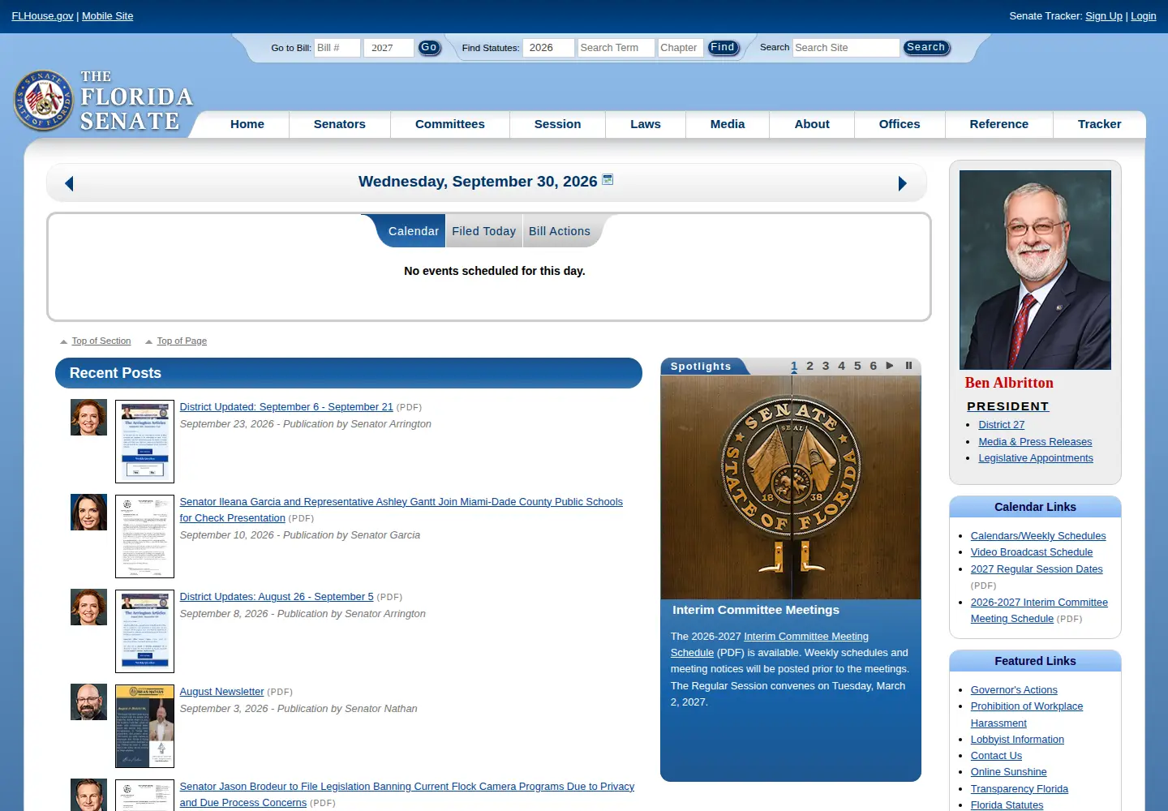This screenshot has height=811, width=1168.
Task: Jump to Spotlight slide 6
Action: pos(873,366)
